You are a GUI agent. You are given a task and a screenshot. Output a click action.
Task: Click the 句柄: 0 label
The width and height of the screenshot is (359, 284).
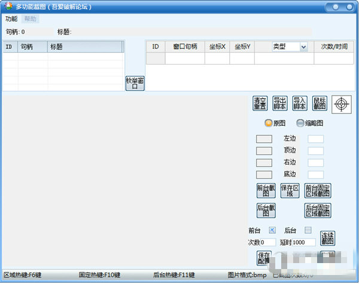pyautogui.click(x=15, y=32)
